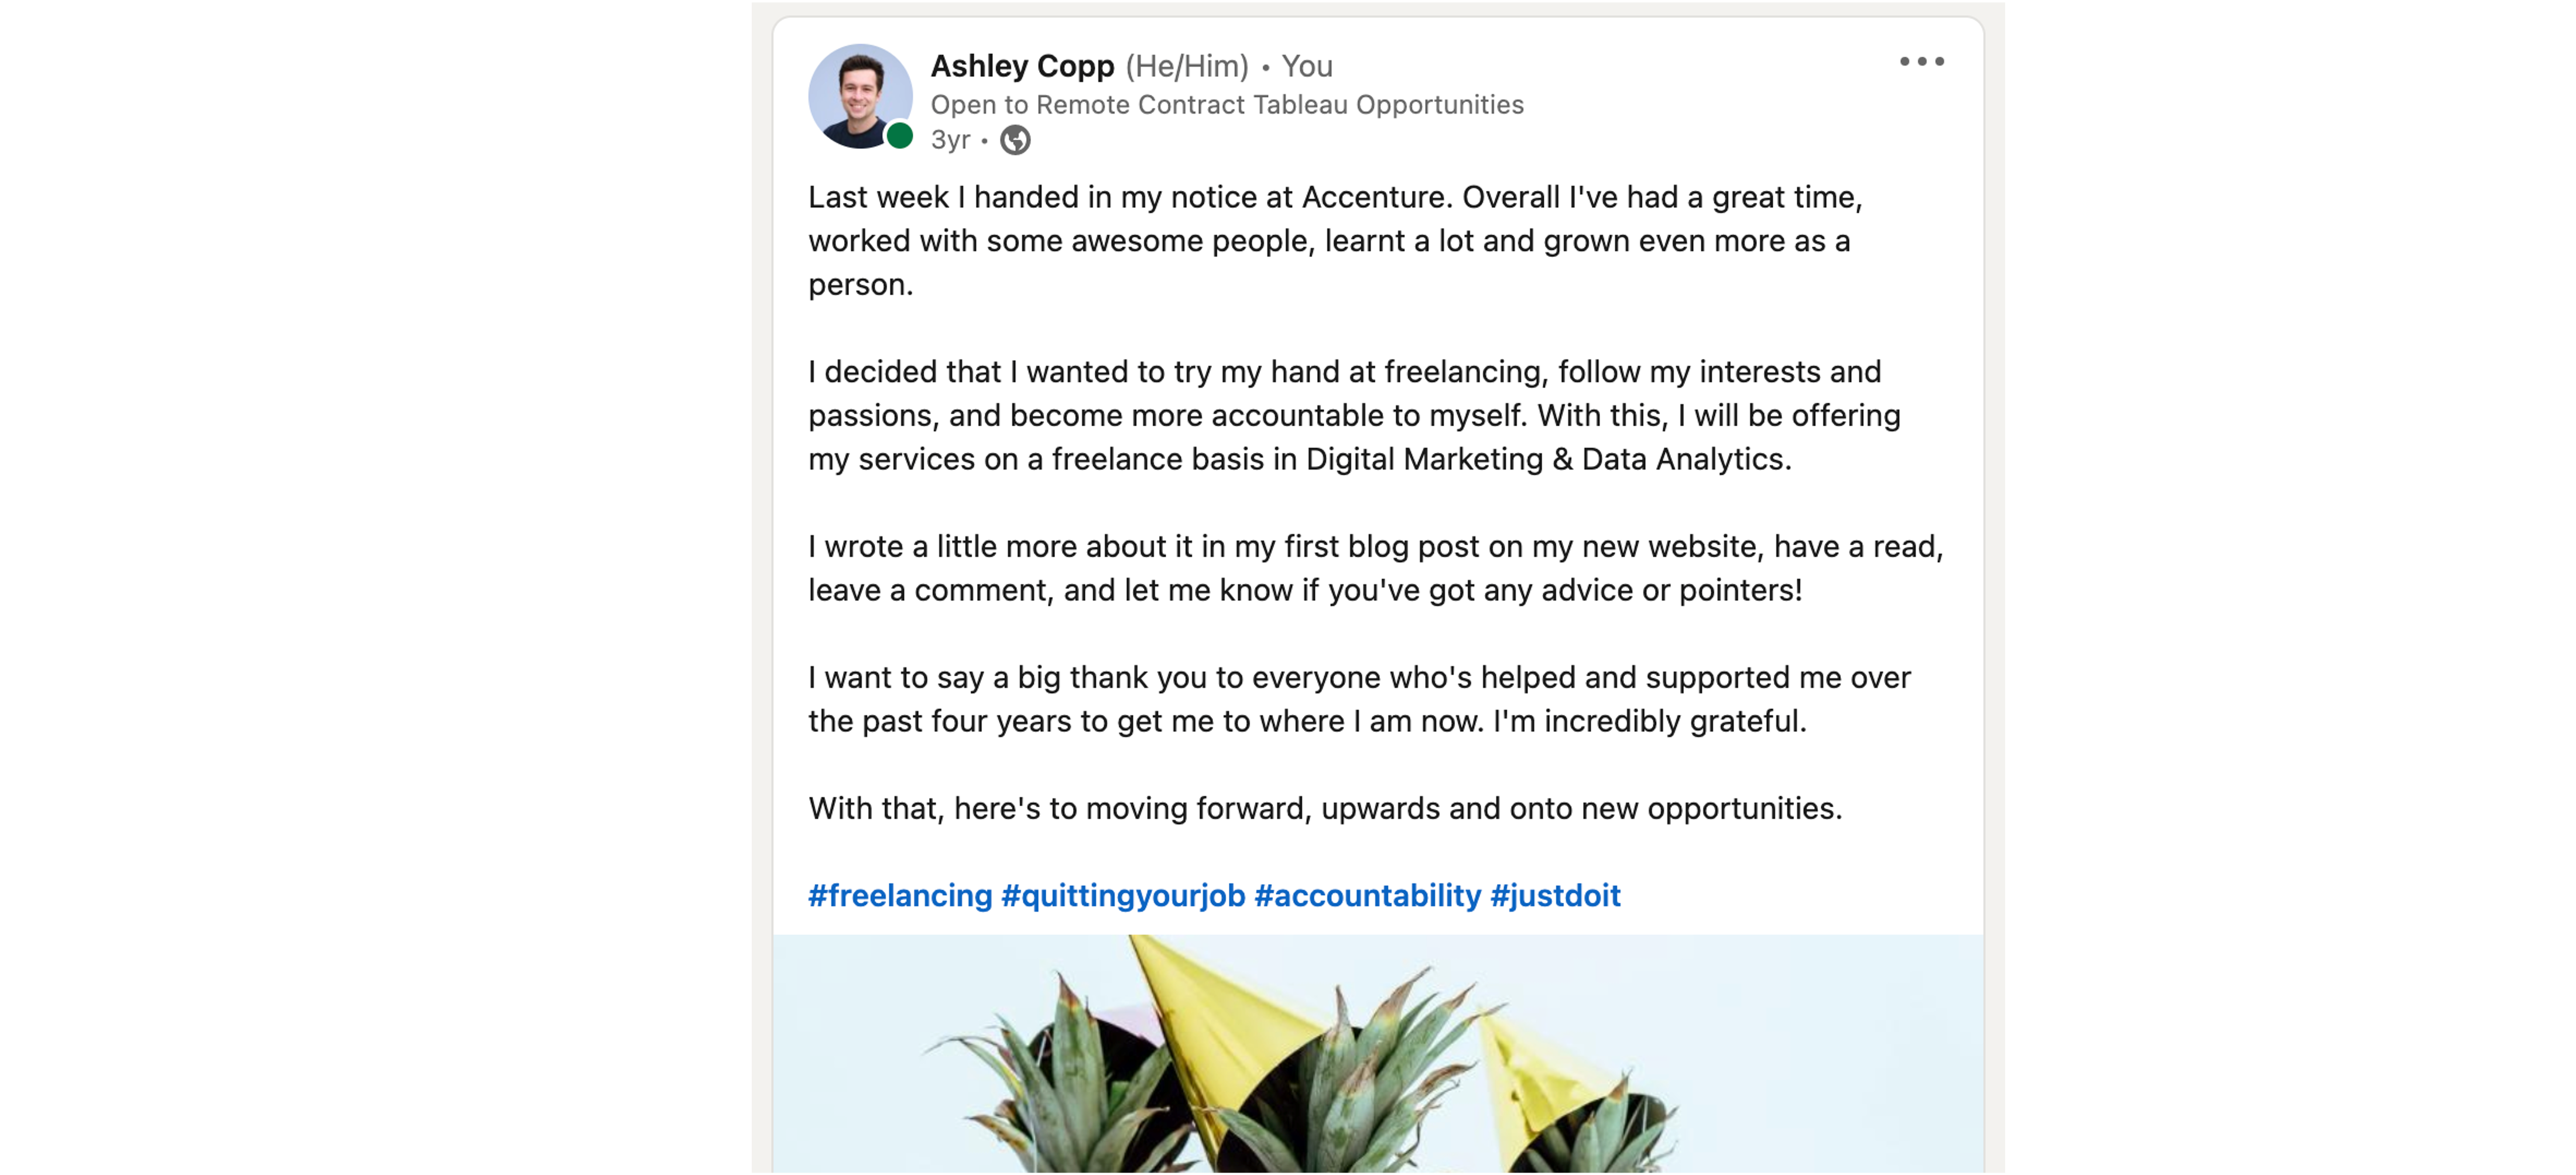Viewport: 2576px width, 1175px height.
Task: Click the paragraph about leaving Accenture
Action: click(x=1334, y=240)
